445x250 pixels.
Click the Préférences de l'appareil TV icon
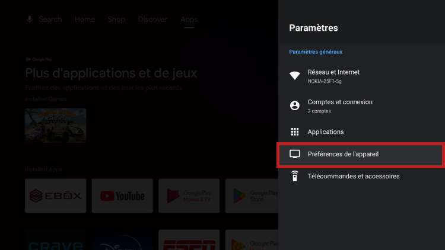[294, 155]
